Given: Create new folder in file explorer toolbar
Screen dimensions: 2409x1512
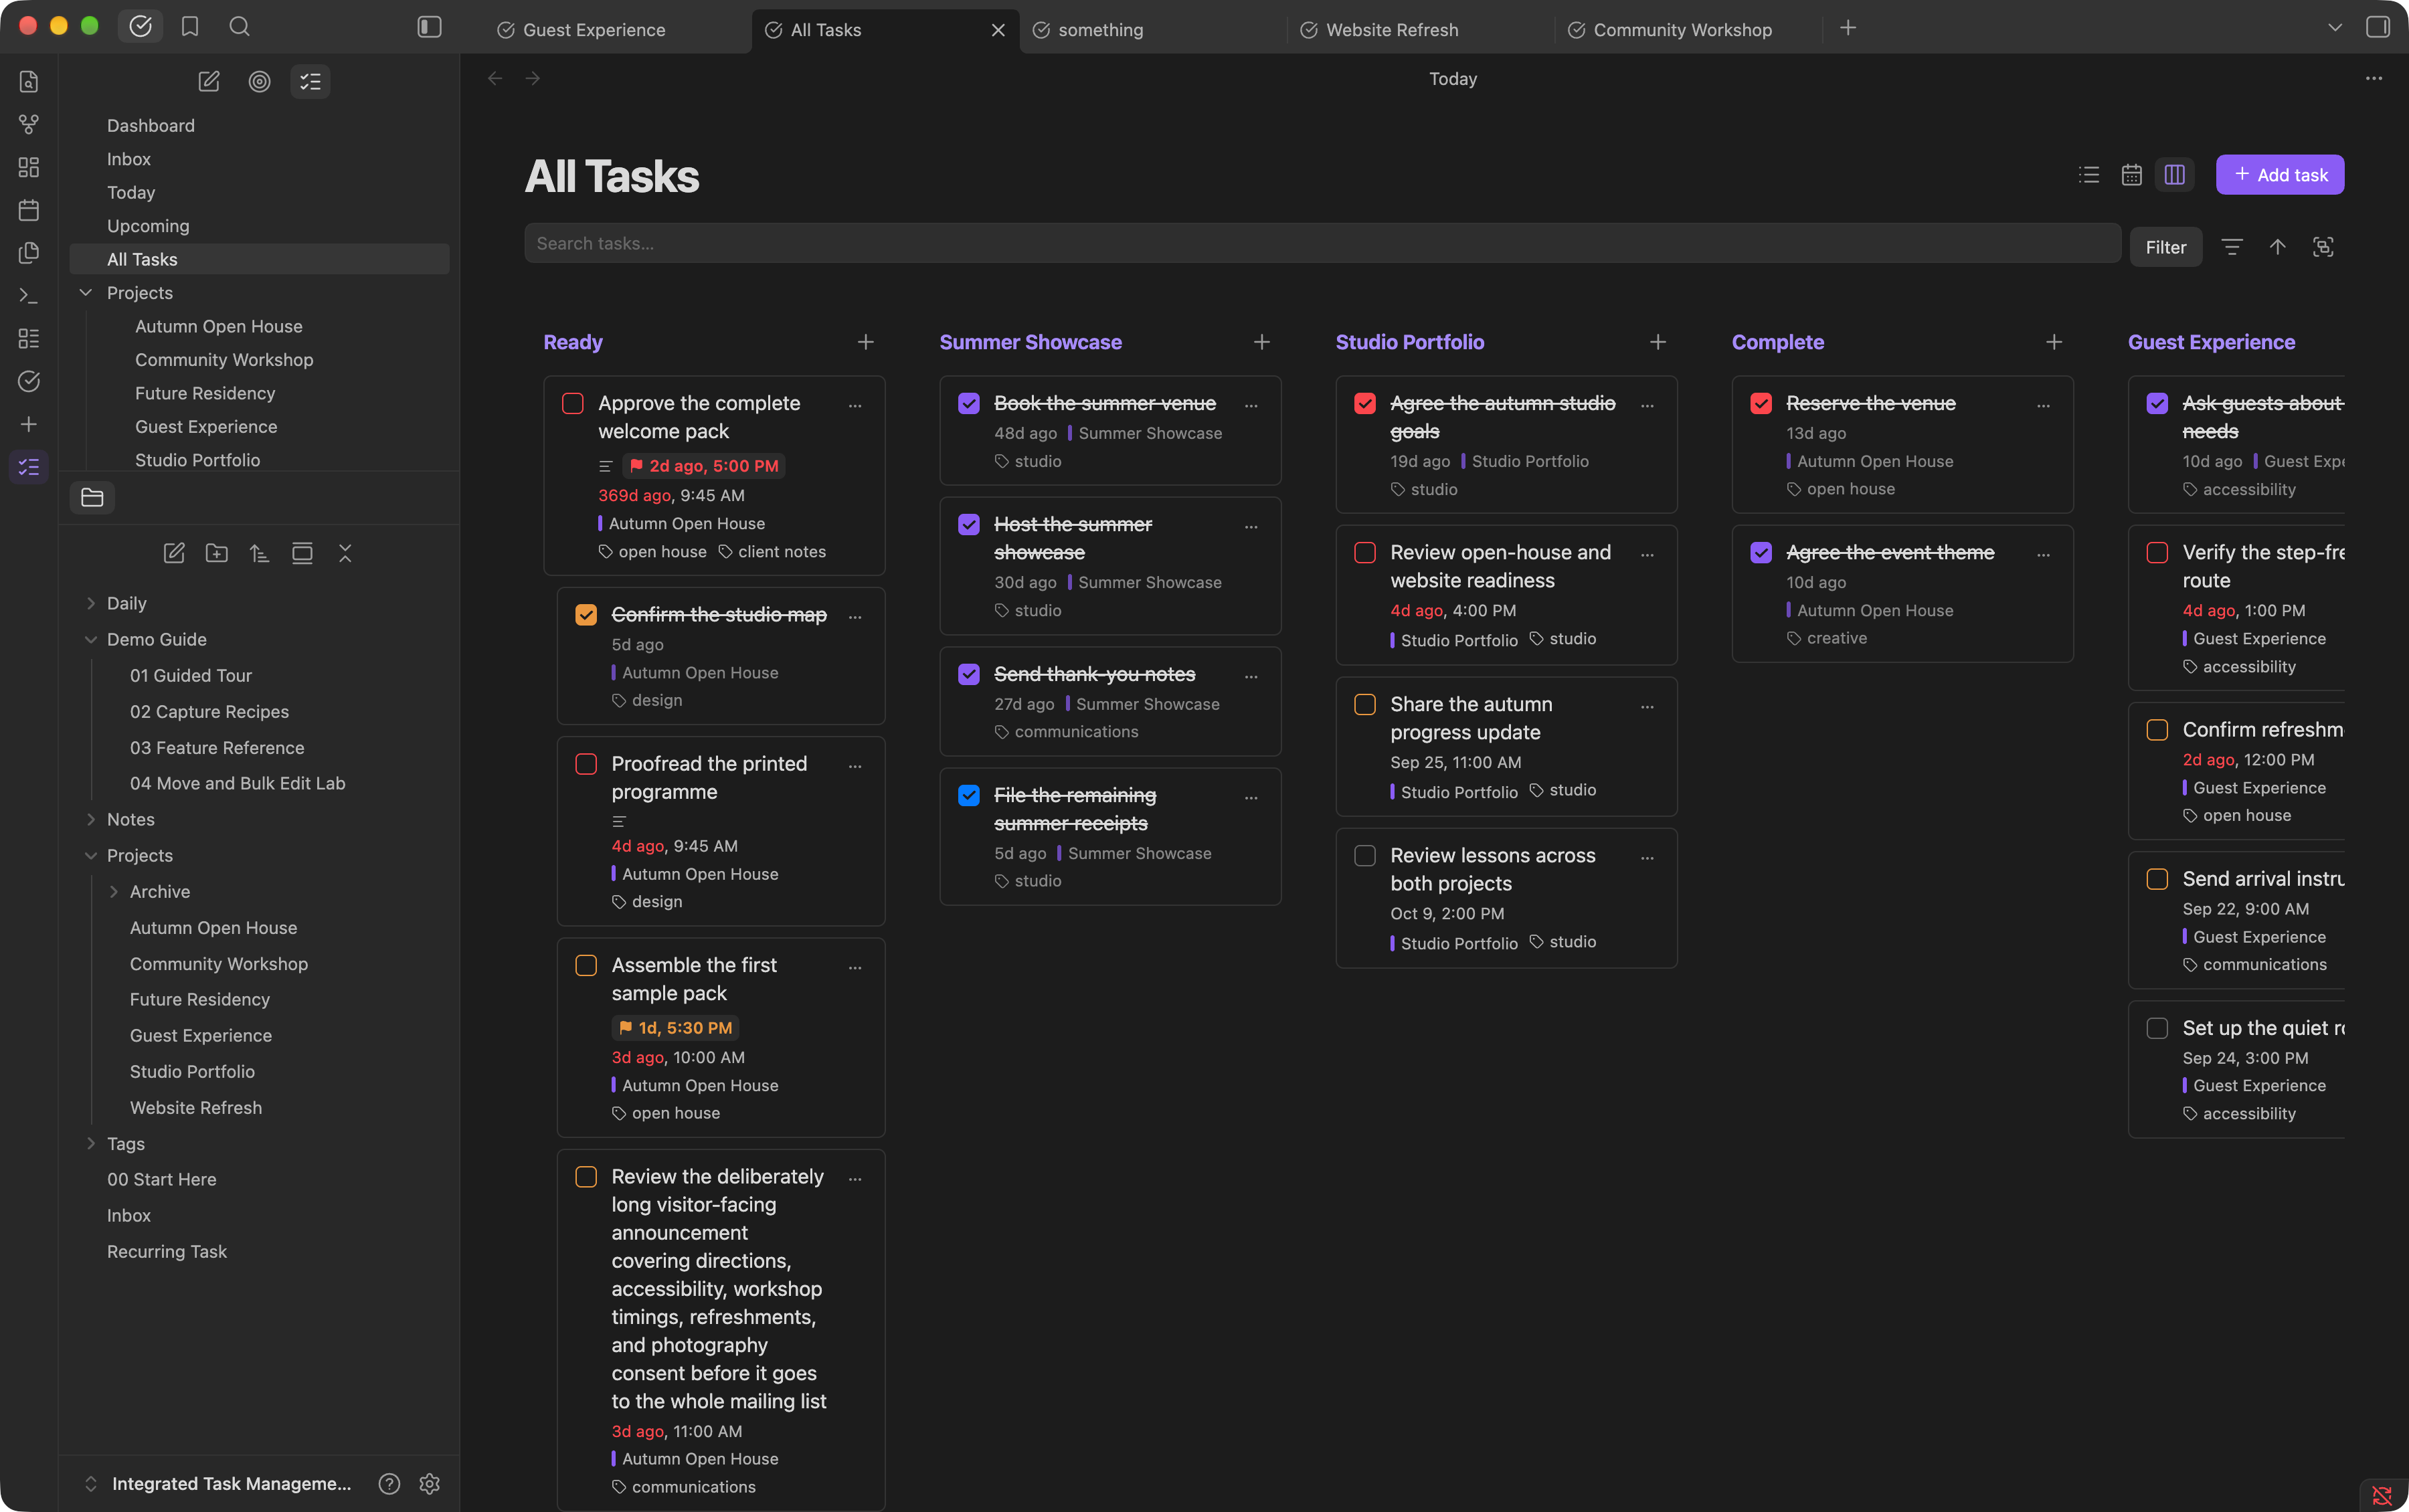Looking at the screenshot, I should 217,553.
